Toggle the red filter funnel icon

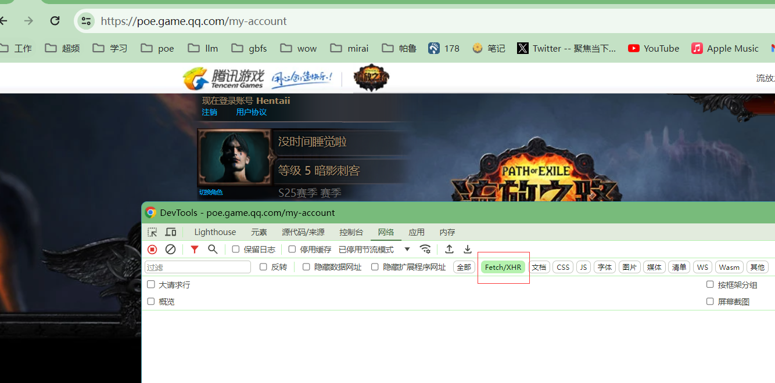[x=195, y=250]
